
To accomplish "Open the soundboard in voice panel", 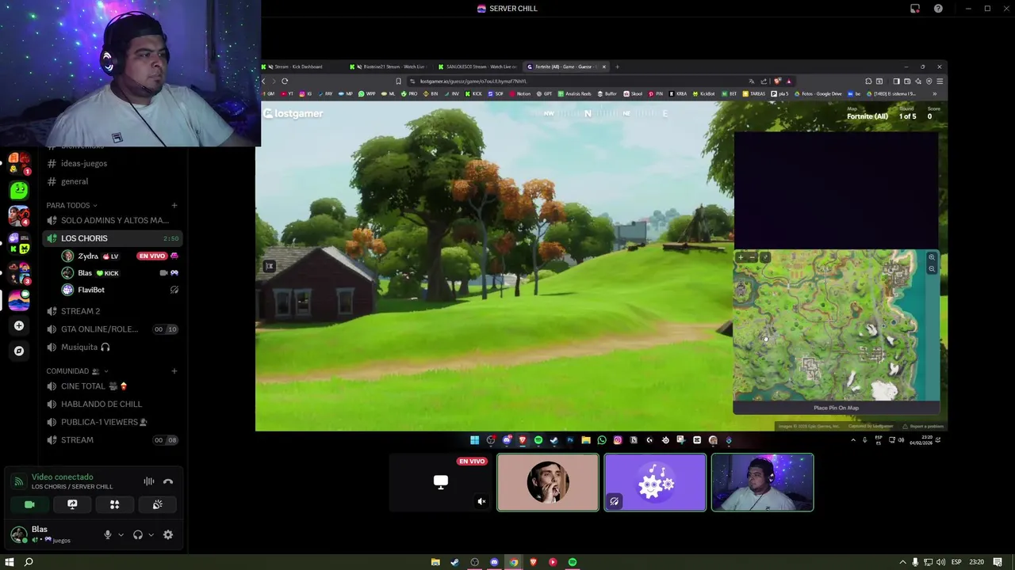I will [x=158, y=504].
